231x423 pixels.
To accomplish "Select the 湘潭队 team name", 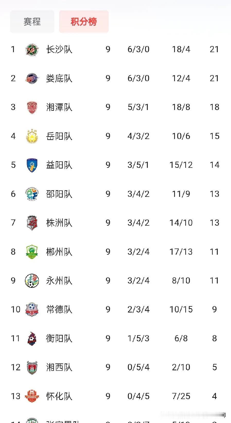I will coord(59,107).
